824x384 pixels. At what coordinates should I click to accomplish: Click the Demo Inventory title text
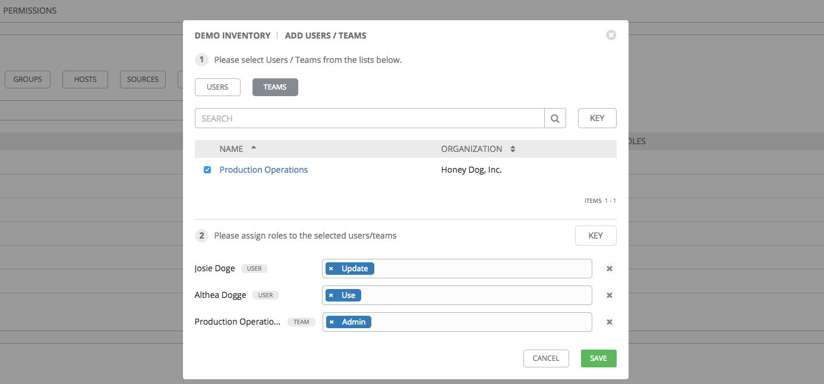coord(232,36)
